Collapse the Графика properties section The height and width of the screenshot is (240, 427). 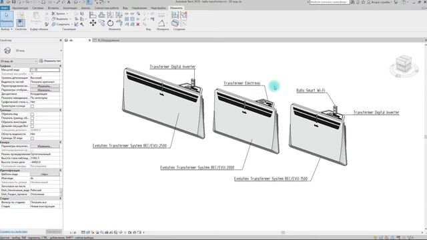pos(60,66)
